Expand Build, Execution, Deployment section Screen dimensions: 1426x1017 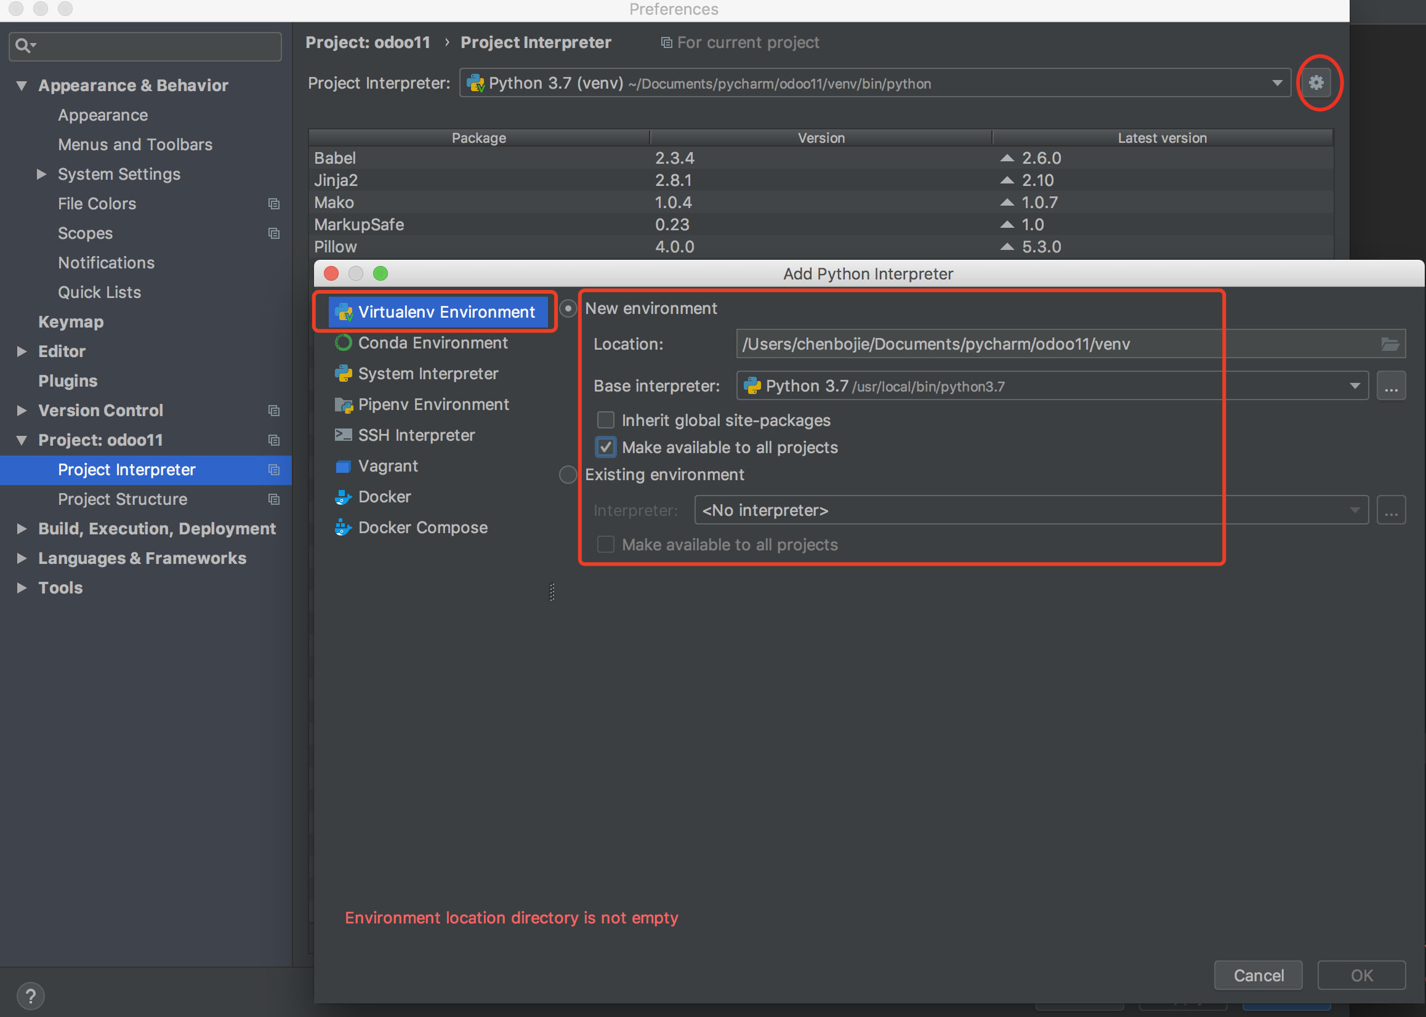coord(22,529)
